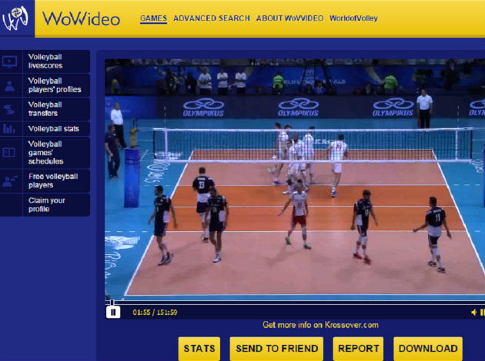Screen dimensions: 485x361
Task: Go to ADVANCED SEARCH in top navigation
Action: click(211, 18)
